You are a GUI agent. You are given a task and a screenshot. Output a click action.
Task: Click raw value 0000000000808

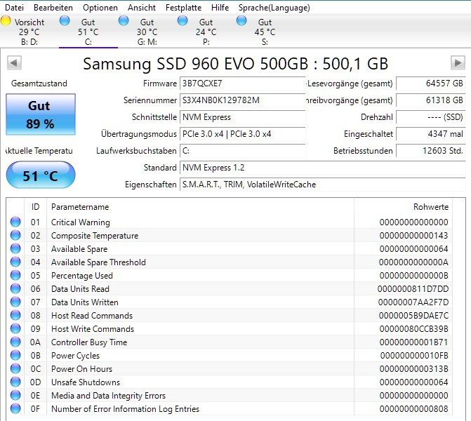[x=414, y=408]
